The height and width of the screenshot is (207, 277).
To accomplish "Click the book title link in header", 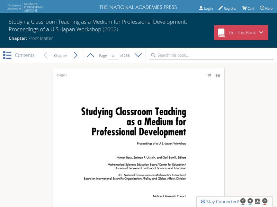I will [98, 26].
